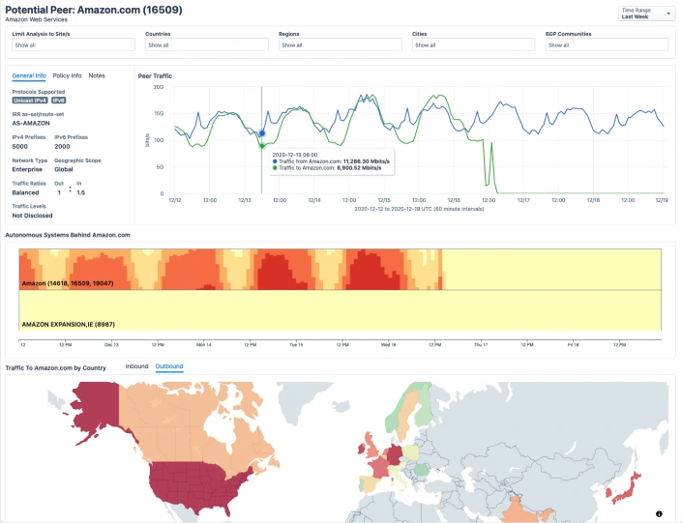This screenshot has height=523, width=682.
Task: Switch to the General Info tab
Action: (x=29, y=75)
